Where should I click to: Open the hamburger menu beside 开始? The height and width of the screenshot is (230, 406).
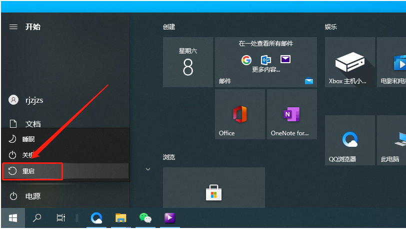(13, 27)
